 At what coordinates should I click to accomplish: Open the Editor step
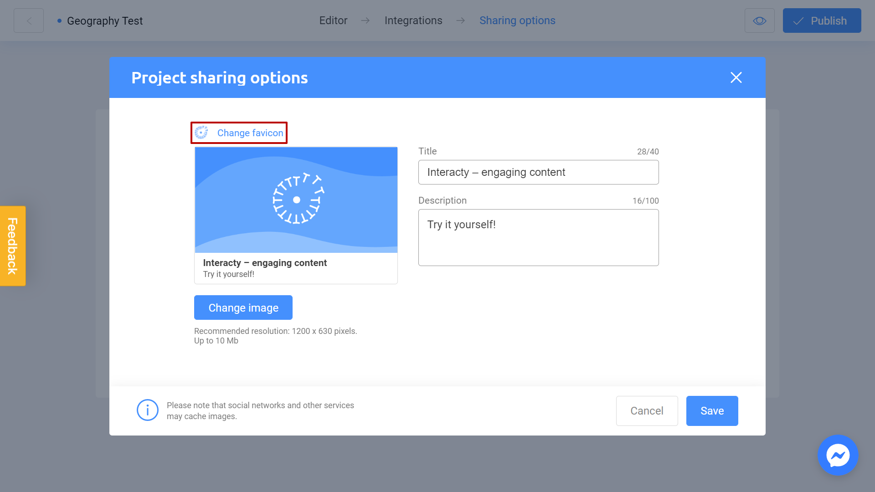tap(333, 21)
